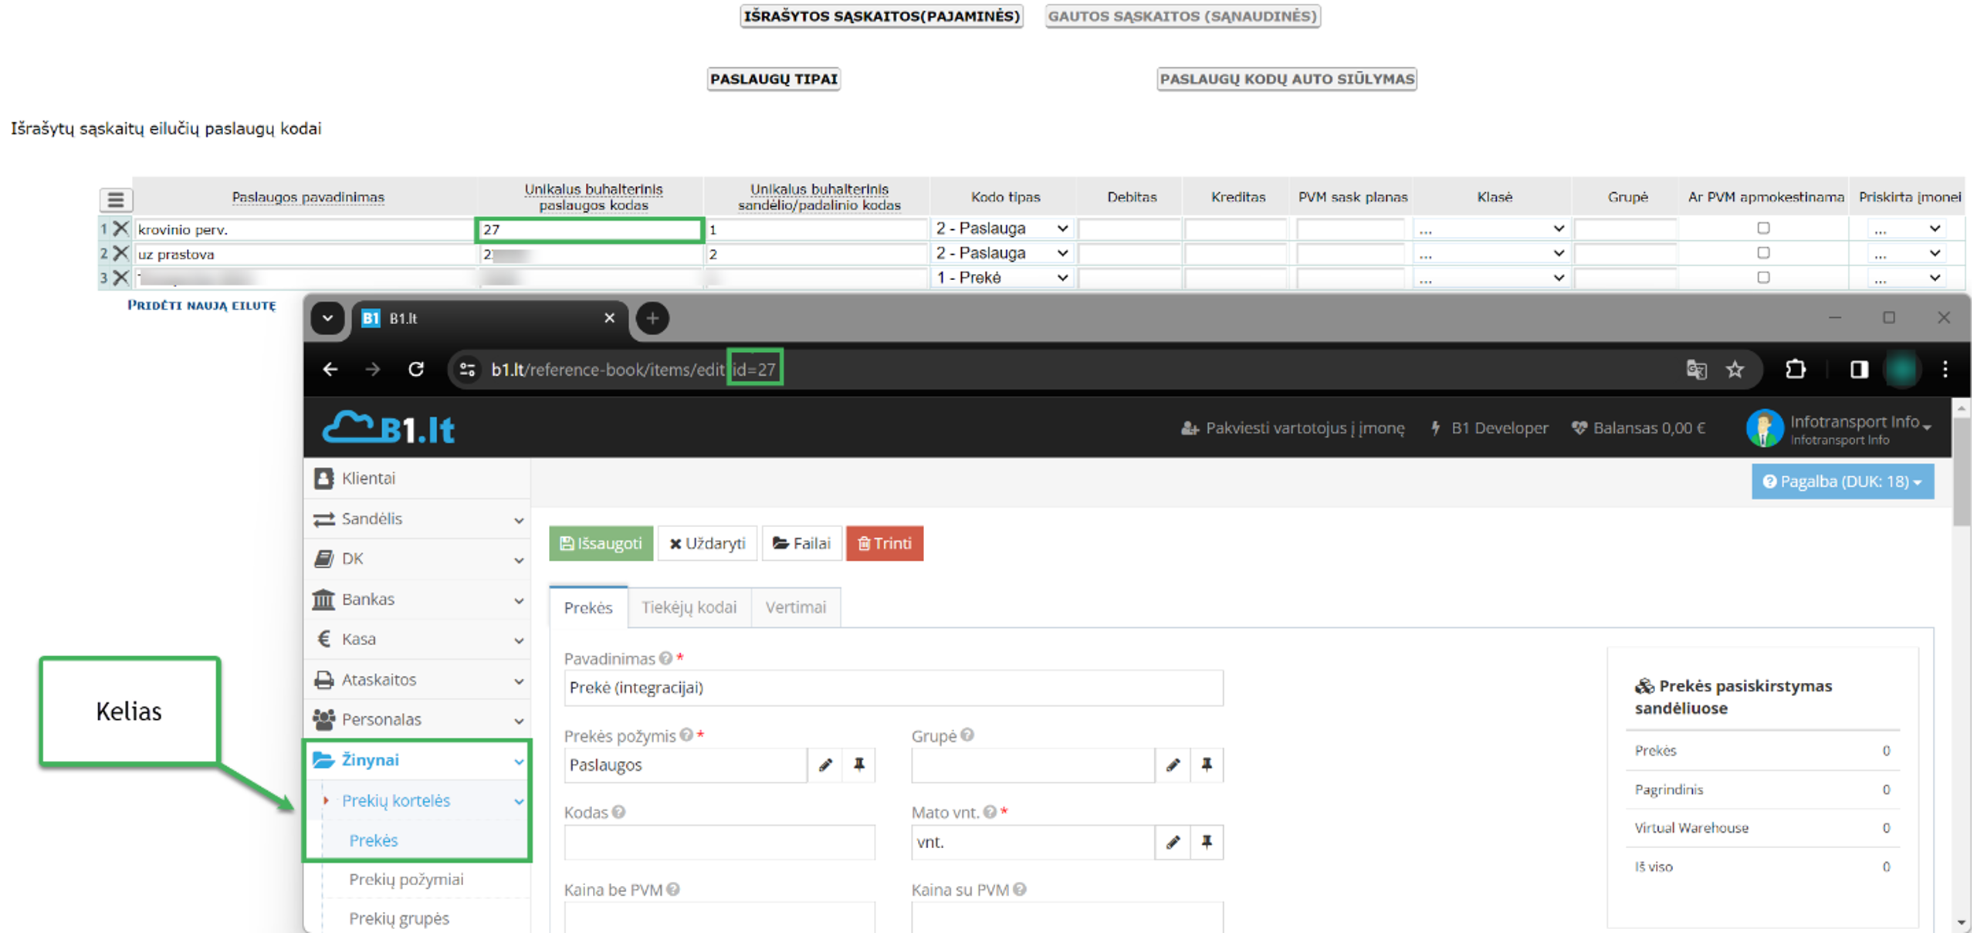Tick 'Ar PVM apmokestinama' checkbox in row 3

tap(1765, 279)
